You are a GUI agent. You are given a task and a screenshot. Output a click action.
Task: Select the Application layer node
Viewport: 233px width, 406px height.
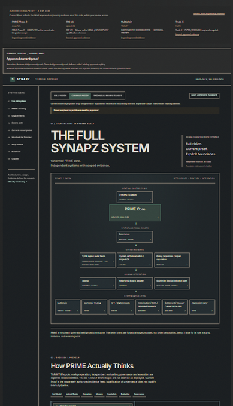pyautogui.click(x=202, y=307)
